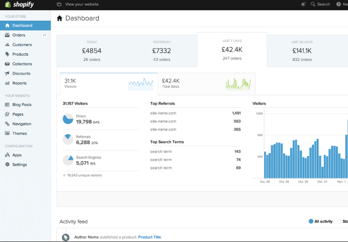Click the Oct. 30 chart axis label
The height and width of the screenshot is (242, 348).
303,182
